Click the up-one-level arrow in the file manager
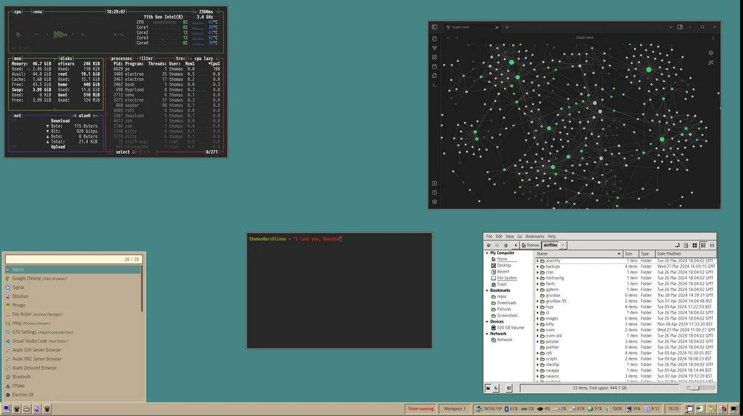 point(505,245)
